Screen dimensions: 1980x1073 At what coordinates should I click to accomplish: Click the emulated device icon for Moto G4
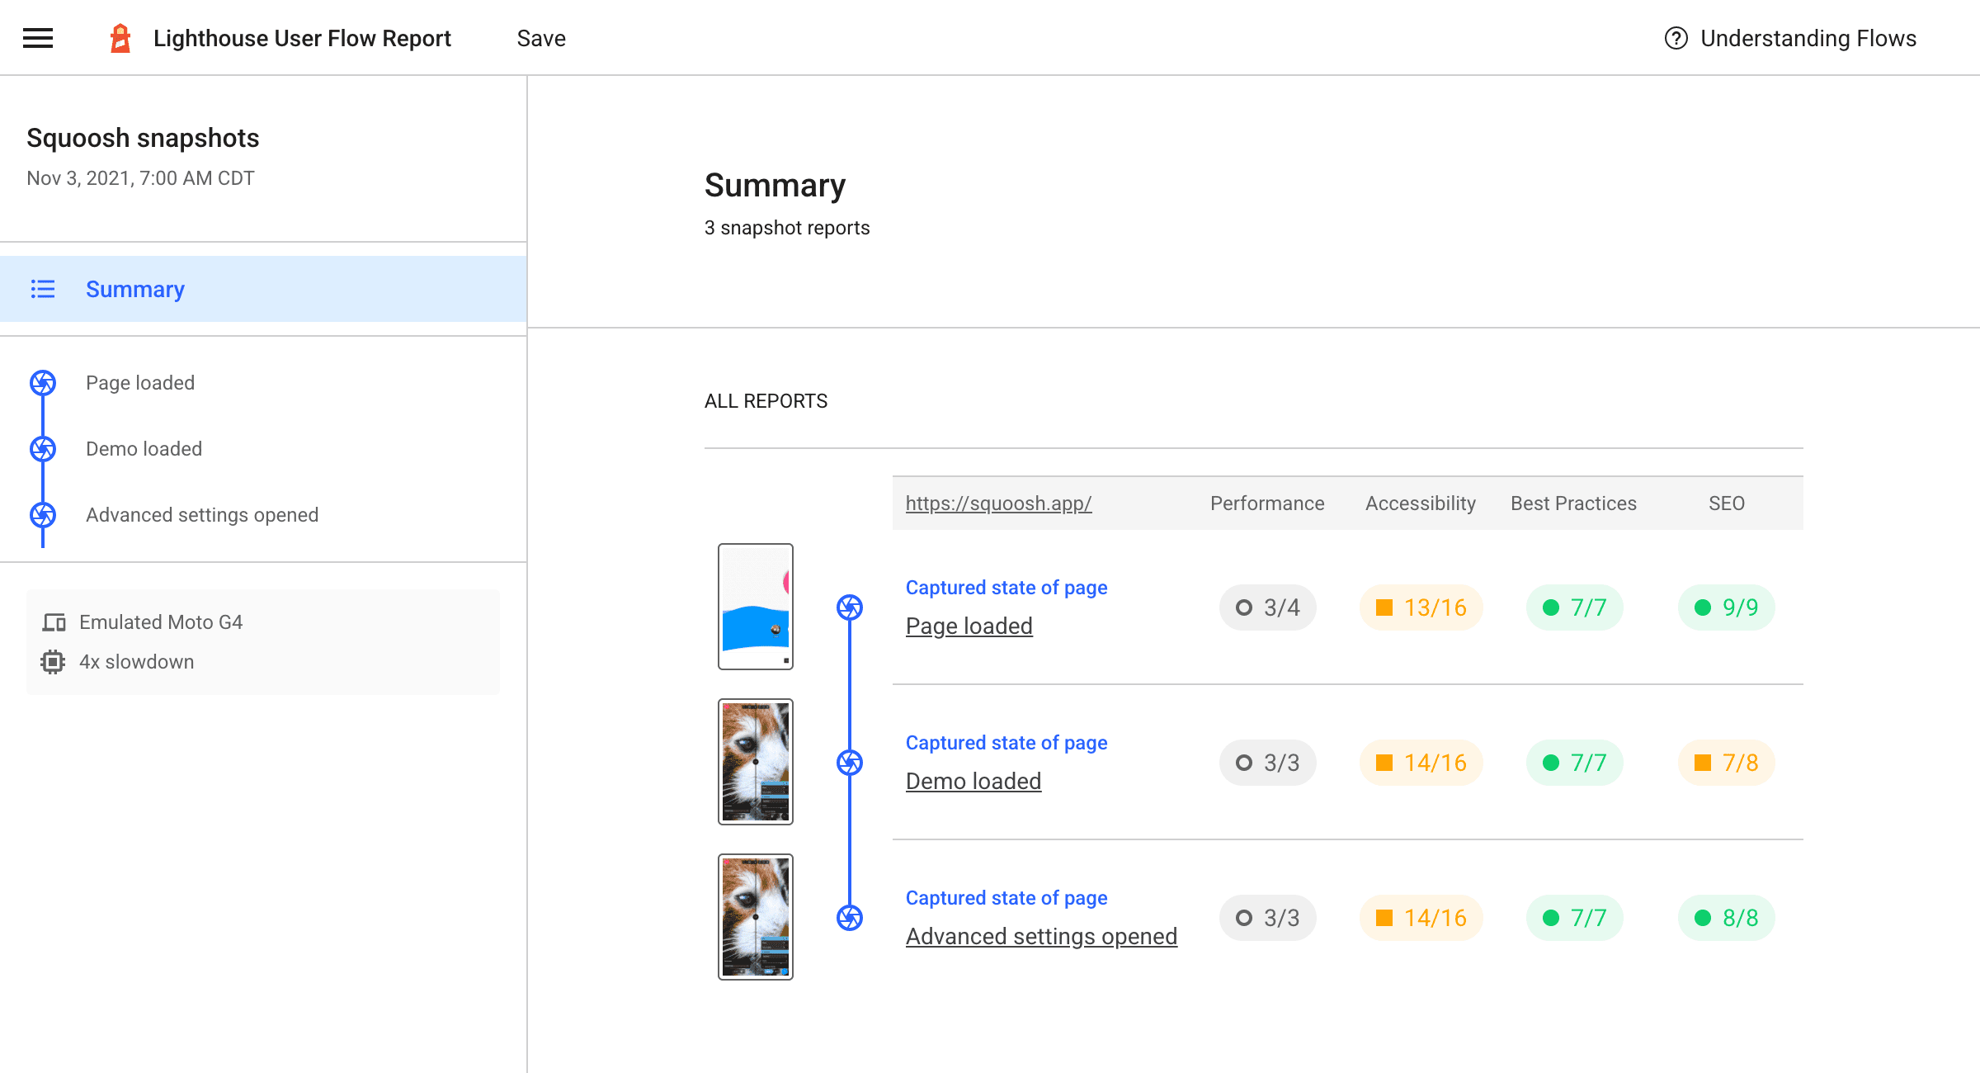[x=54, y=622]
